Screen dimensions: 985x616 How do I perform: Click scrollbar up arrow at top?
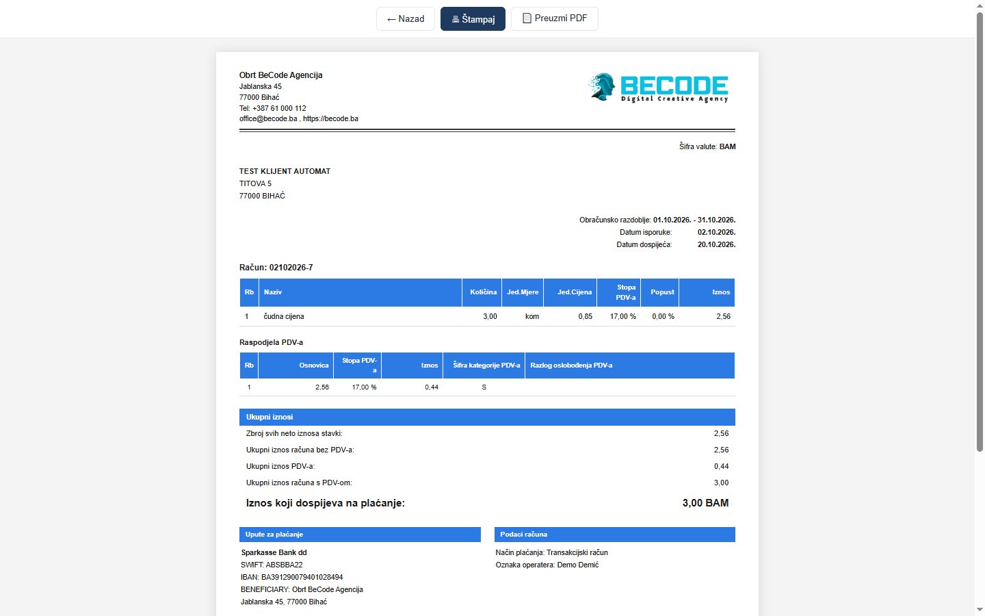point(980,5)
